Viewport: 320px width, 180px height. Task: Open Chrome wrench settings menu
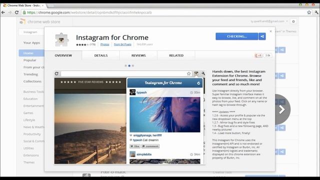316,12
